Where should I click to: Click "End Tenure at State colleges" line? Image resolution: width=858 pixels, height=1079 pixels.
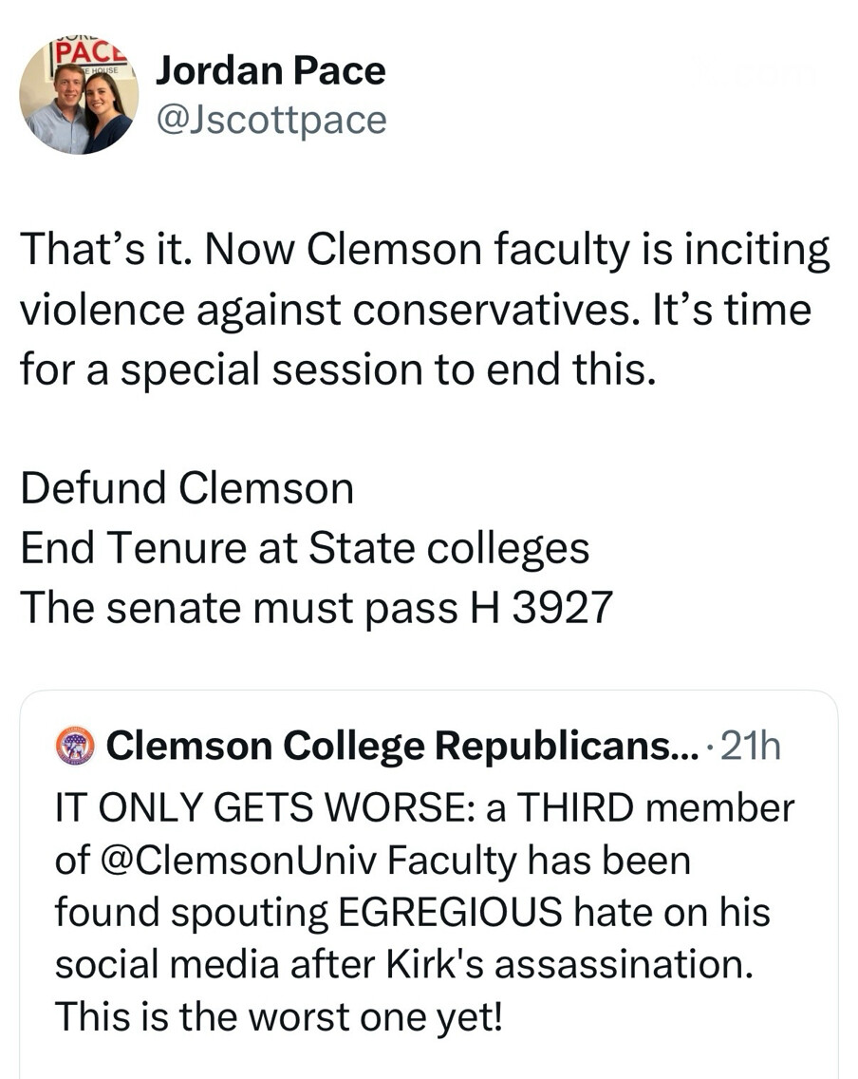(305, 548)
